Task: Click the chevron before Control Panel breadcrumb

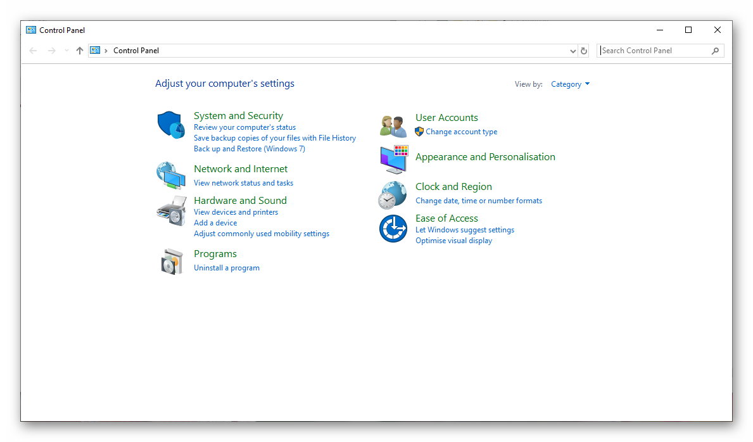Action: [106, 51]
